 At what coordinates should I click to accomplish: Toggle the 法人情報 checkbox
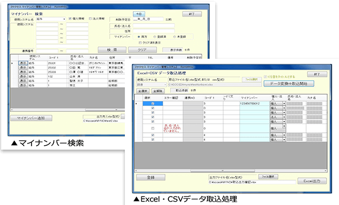point(90,19)
